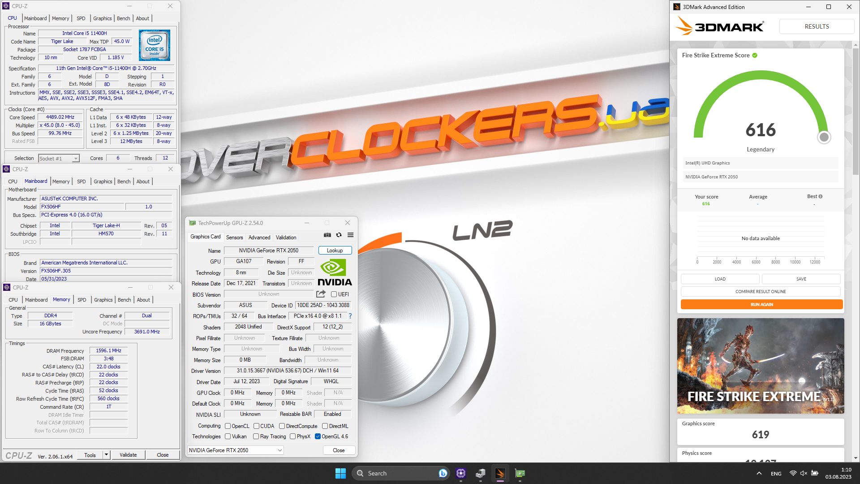Open the GPU-Z taskbar icon
860x484 pixels.
click(x=520, y=473)
